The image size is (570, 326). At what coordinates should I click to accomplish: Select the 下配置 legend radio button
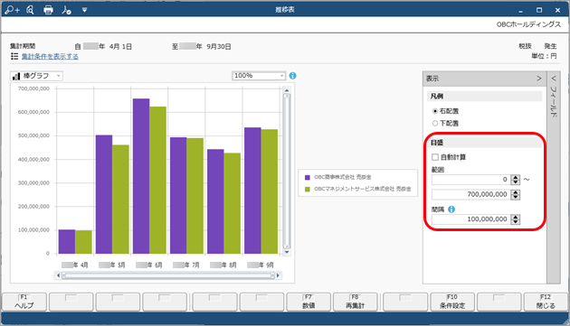[435, 124]
